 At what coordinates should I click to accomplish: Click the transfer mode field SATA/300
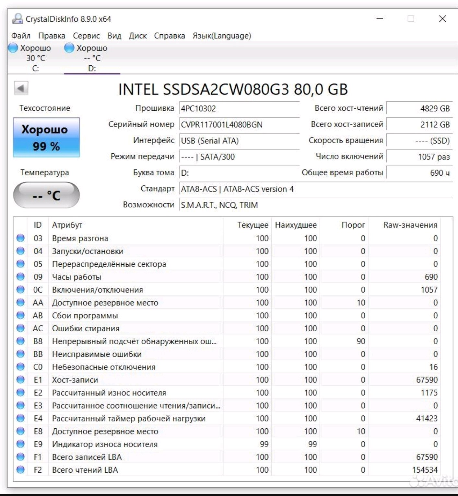pos(239,157)
